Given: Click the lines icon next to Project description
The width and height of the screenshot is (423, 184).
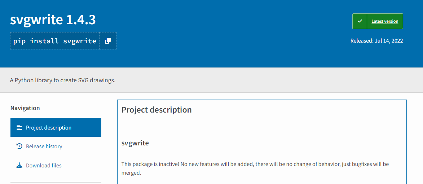Looking at the screenshot, I should [x=19, y=127].
